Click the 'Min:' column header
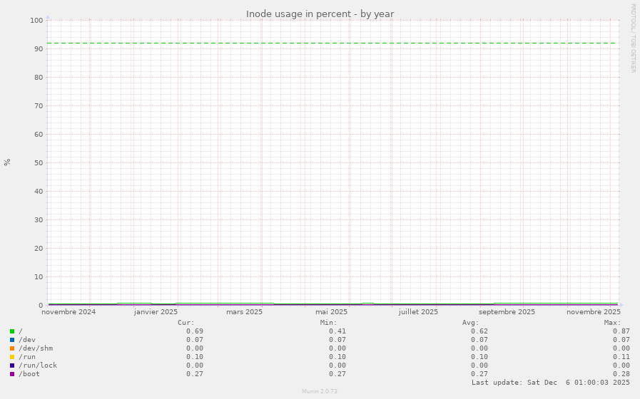The image size is (640, 399). (329, 323)
